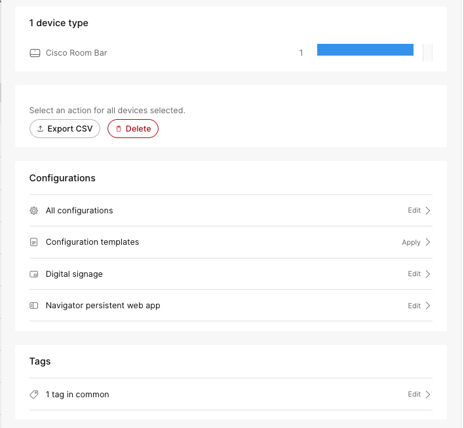Click the upload icon in Export CSV
This screenshot has height=428, width=464.
click(x=41, y=129)
